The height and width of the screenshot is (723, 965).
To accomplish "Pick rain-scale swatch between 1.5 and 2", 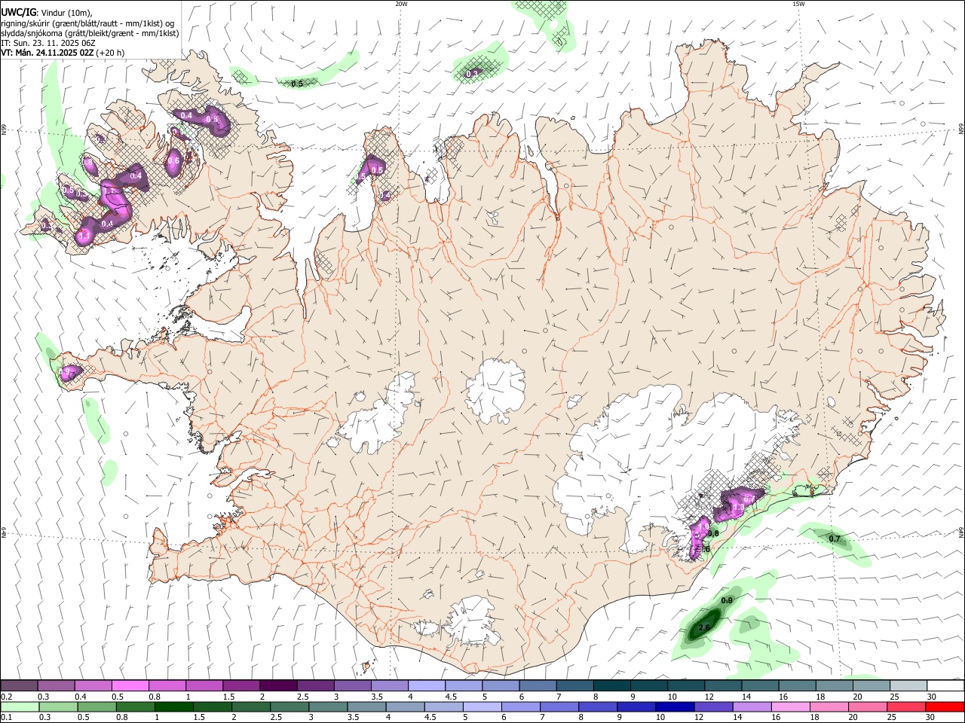I will pyautogui.click(x=212, y=706).
